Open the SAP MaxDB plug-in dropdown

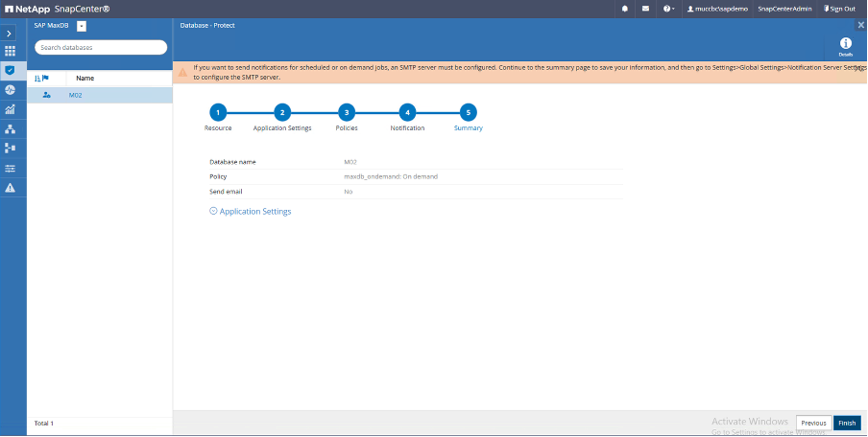pyautogui.click(x=82, y=26)
